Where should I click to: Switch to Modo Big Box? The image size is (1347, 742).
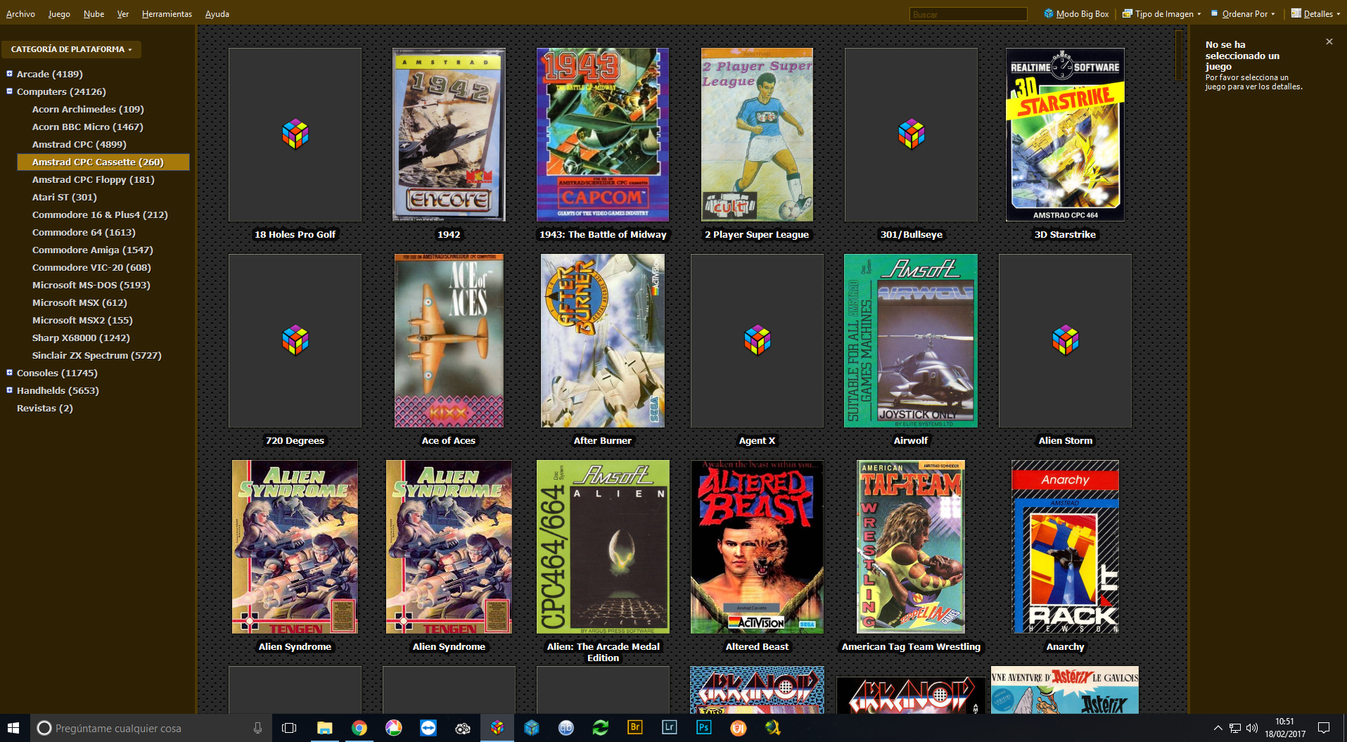click(1076, 13)
